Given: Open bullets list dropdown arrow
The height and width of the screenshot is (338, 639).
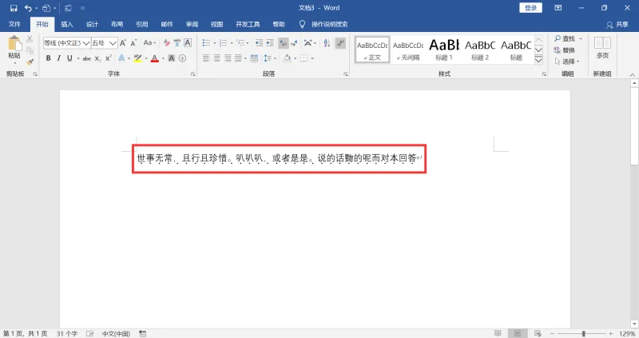Looking at the screenshot, I should [x=215, y=43].
